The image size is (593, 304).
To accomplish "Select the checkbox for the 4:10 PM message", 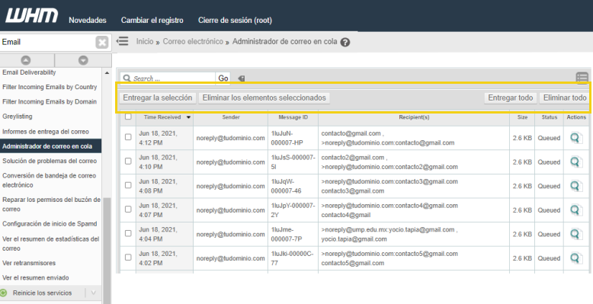I will tap(128, 161).
